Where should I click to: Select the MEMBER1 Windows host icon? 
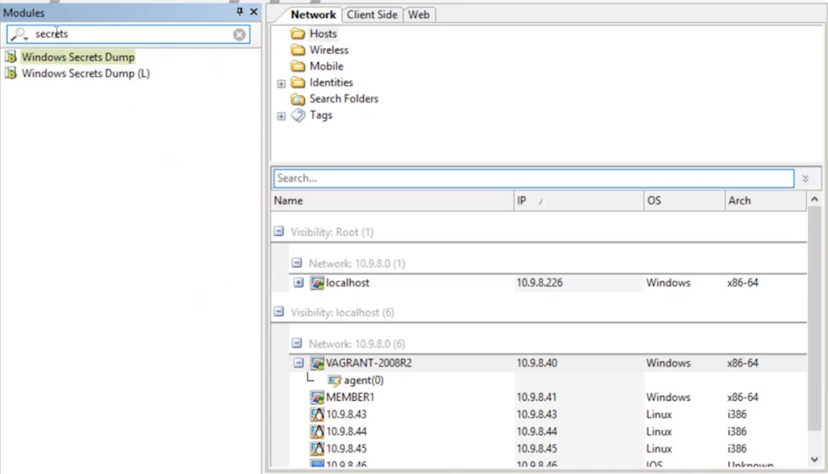317,397
